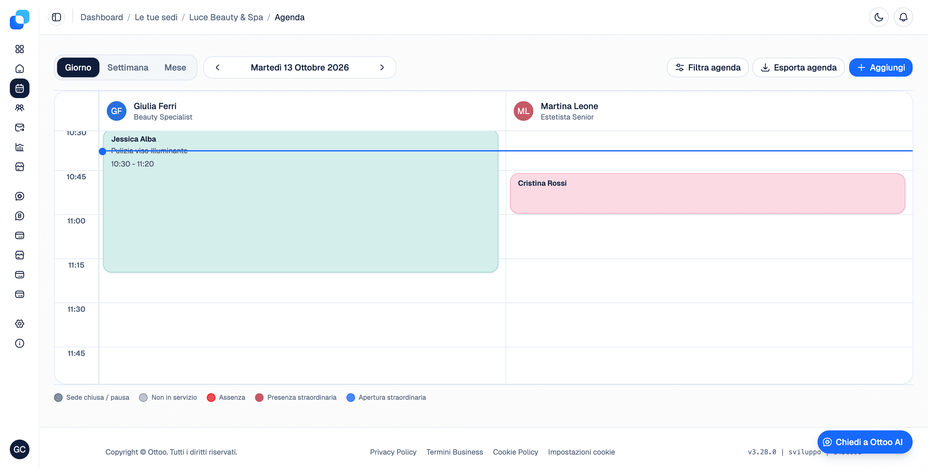Open the AI chip chat-bubble sidebar icon
Screen dimensions: 928x469
click(19, 196)
